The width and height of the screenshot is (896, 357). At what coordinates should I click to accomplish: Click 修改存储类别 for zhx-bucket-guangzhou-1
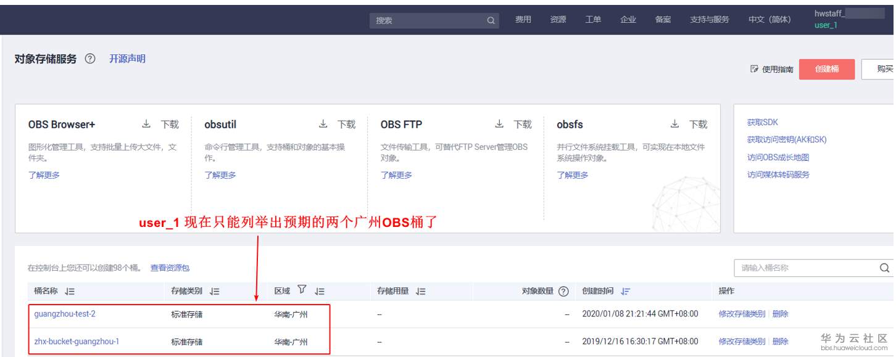(742, 342)
